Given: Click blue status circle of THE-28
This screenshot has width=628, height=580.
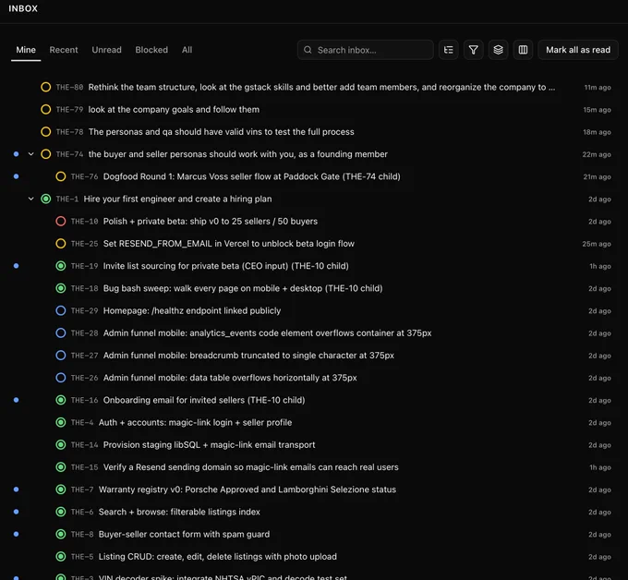Looking at the screenshot, I should (60, 333).
